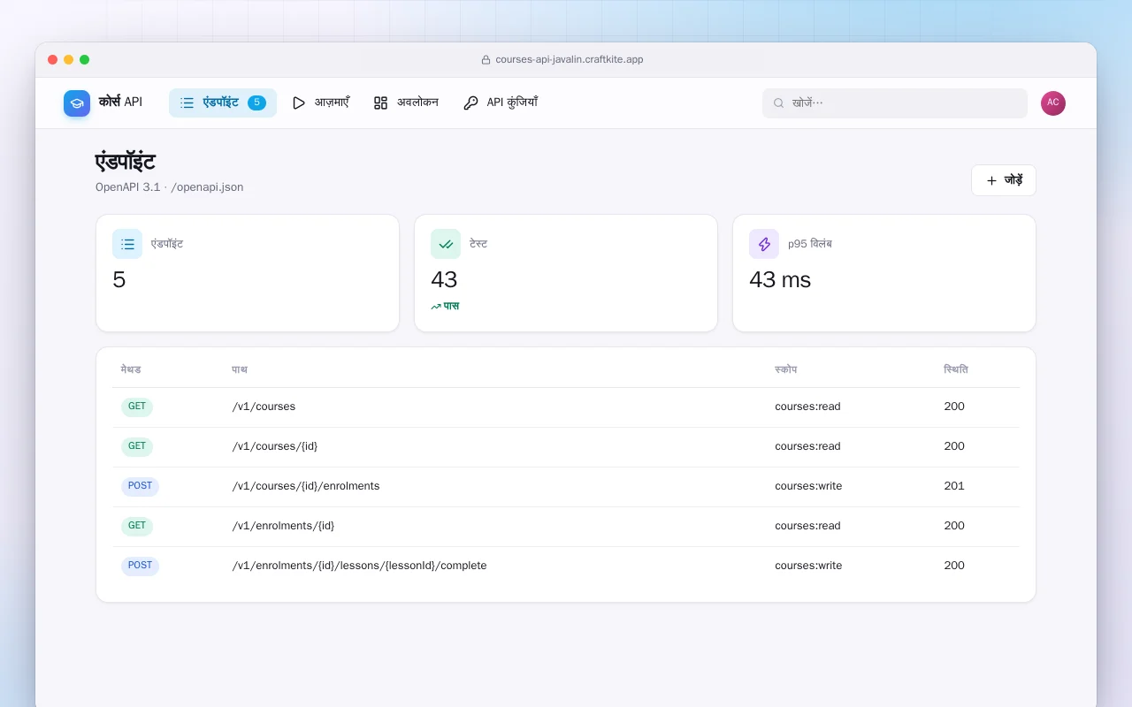Image resolution: width=1132 pixels, height=707 pixels.
Task: Click the पास trend indicator
Action: [x=445, y=307]
